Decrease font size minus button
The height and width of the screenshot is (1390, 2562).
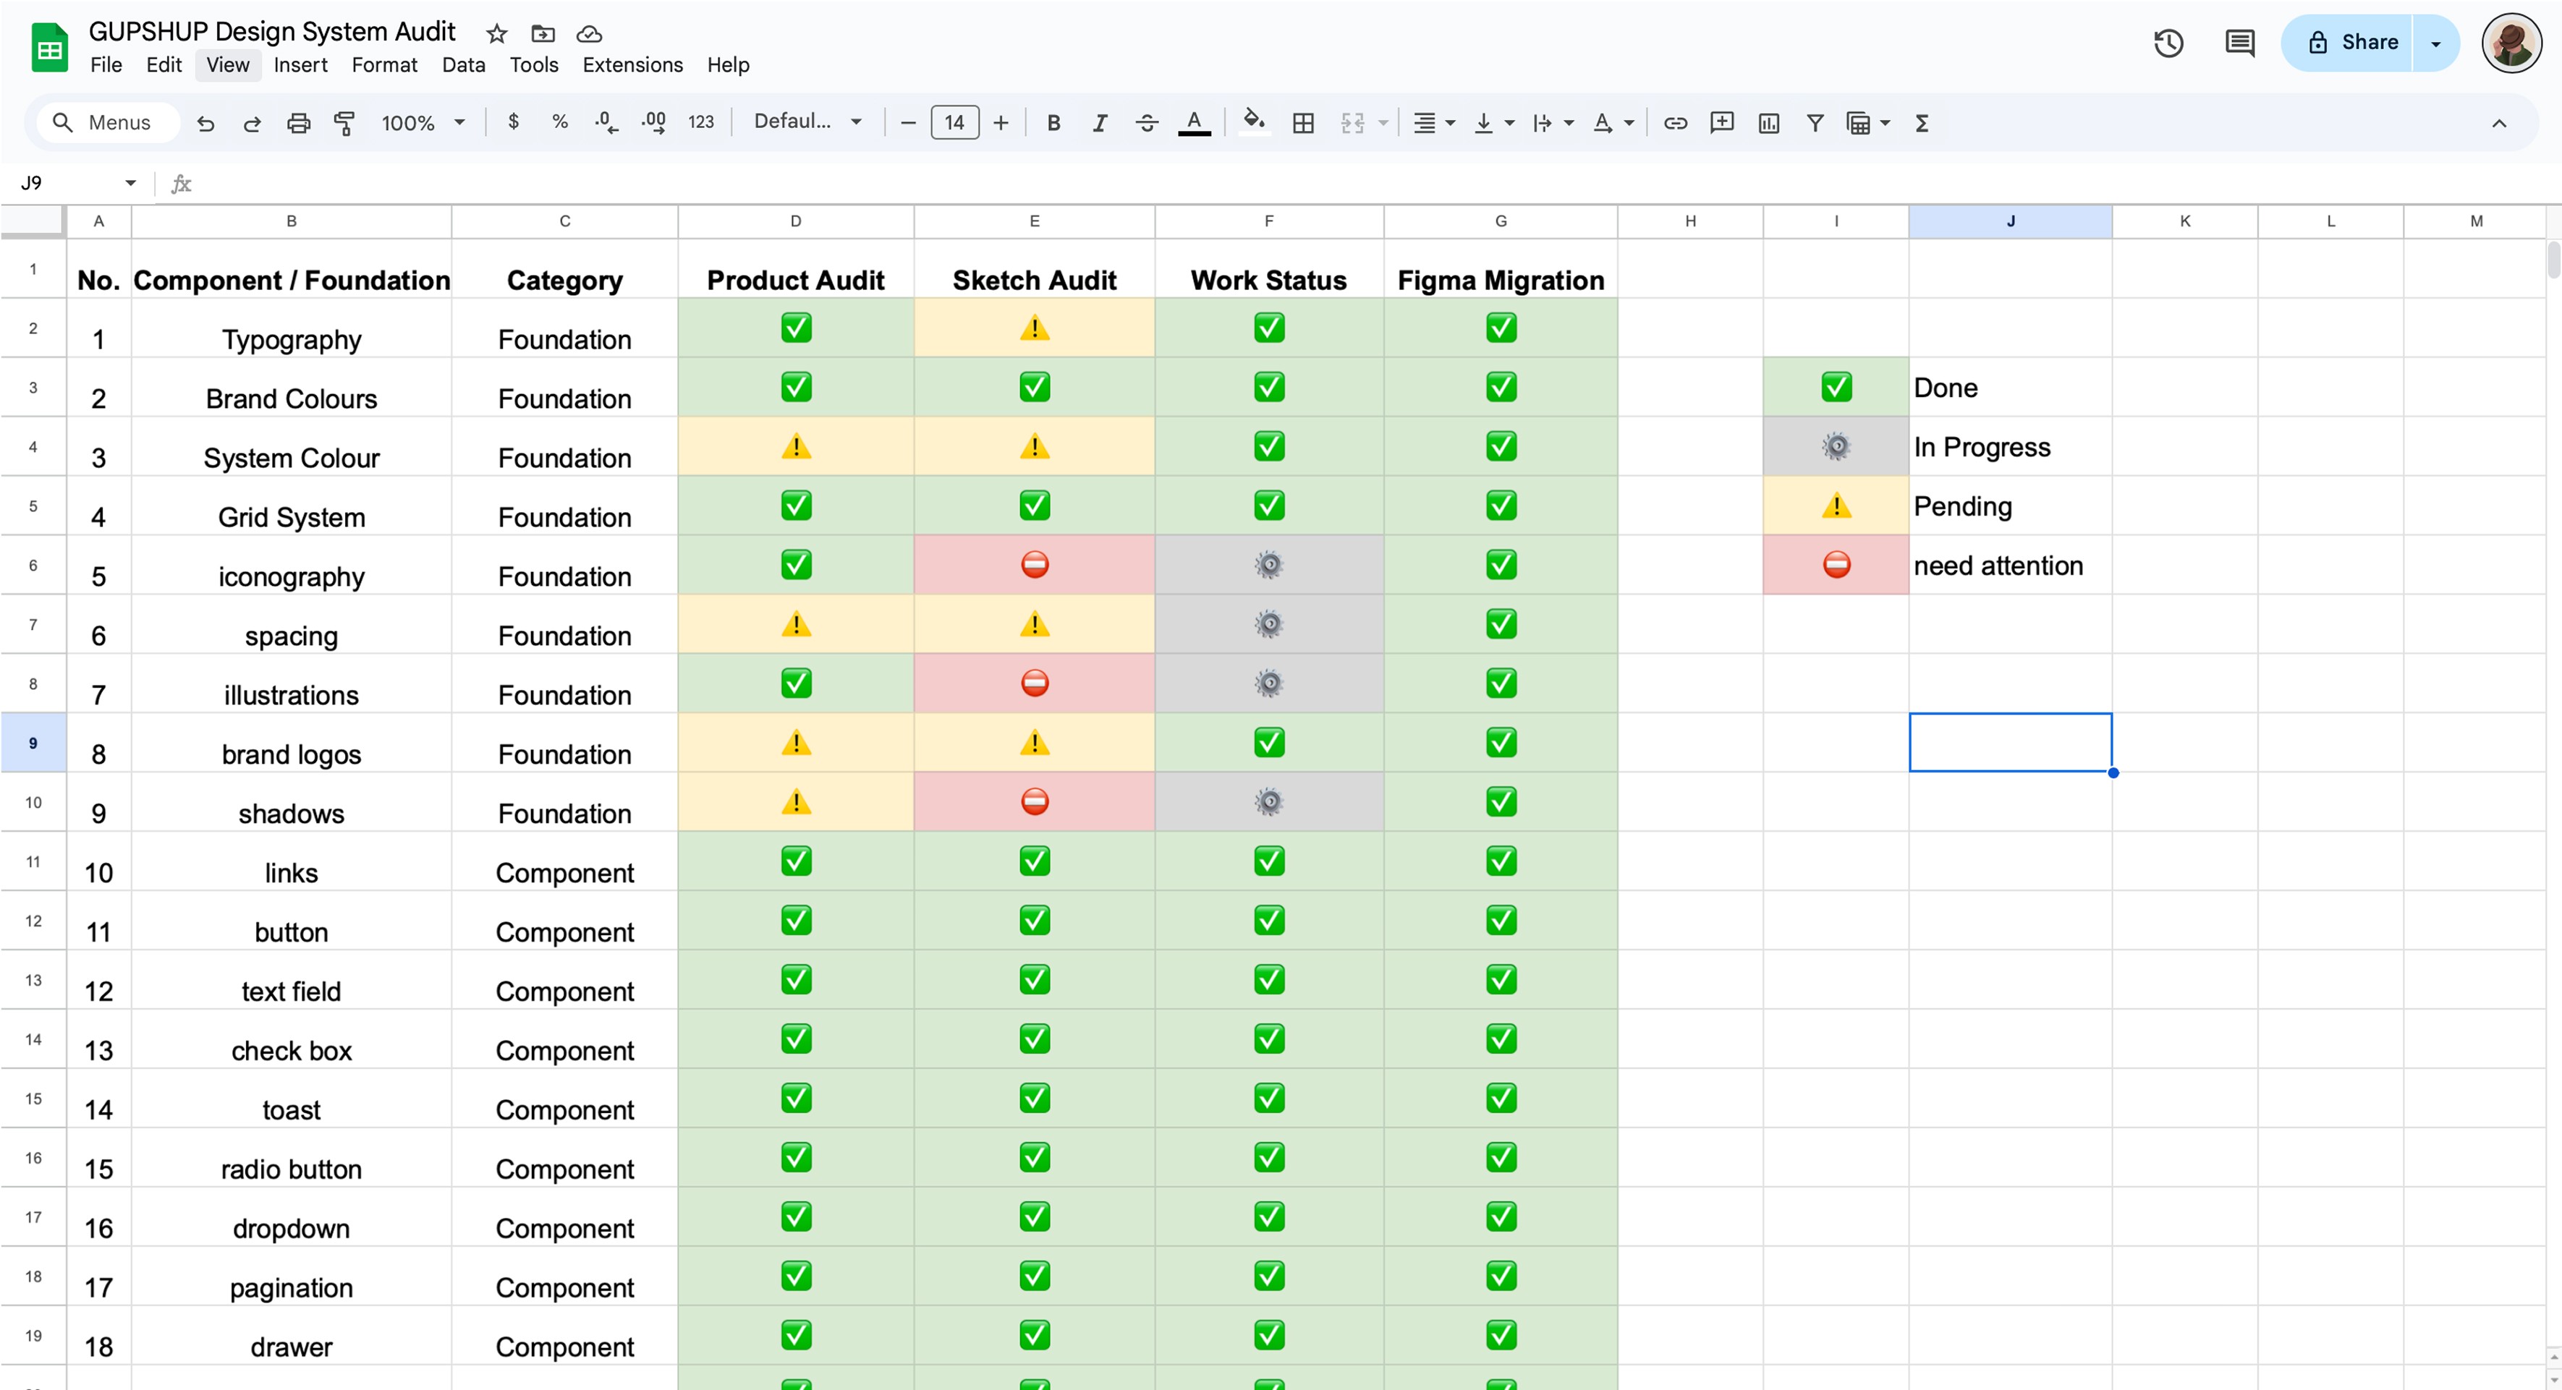(x=908, y=123)
